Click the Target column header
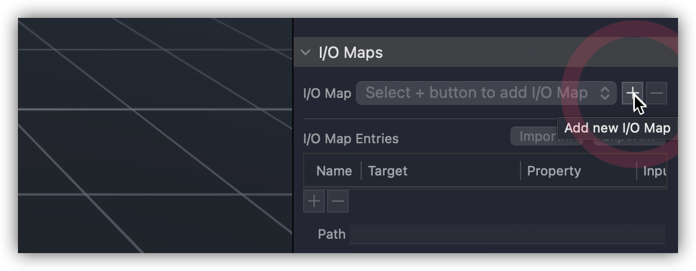Image resolution: width=696 pixels, height=271 pixels. pos(388,171)
